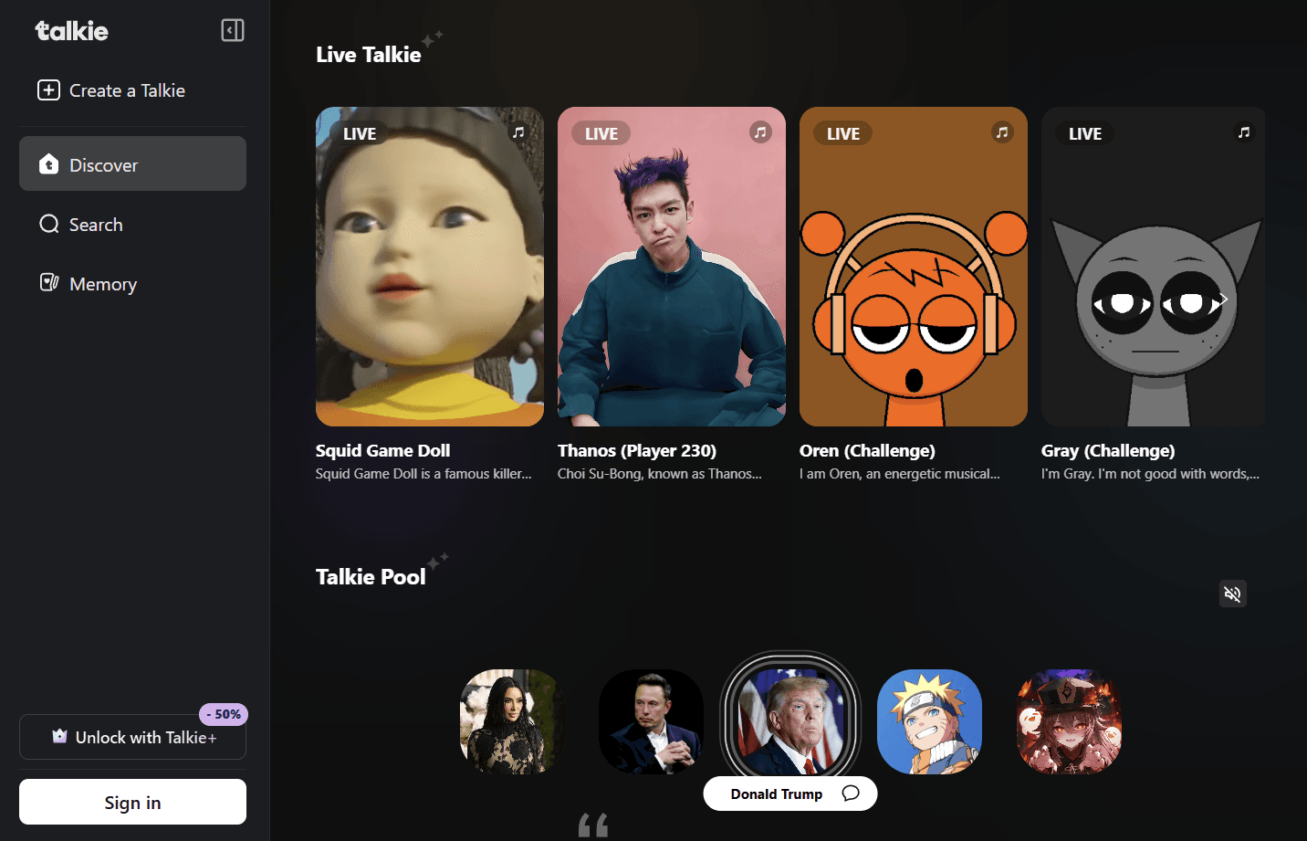
Task: Click 'Choi Su-Bong, known as Thanos...' text
Action: click(660, 473)
